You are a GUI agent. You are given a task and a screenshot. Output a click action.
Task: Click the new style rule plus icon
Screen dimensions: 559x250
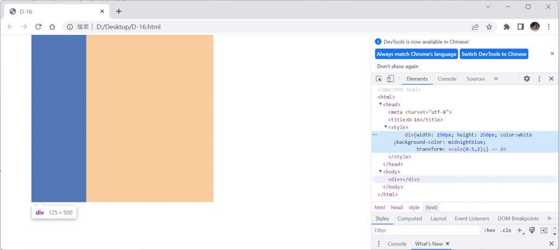click(520, 230)
